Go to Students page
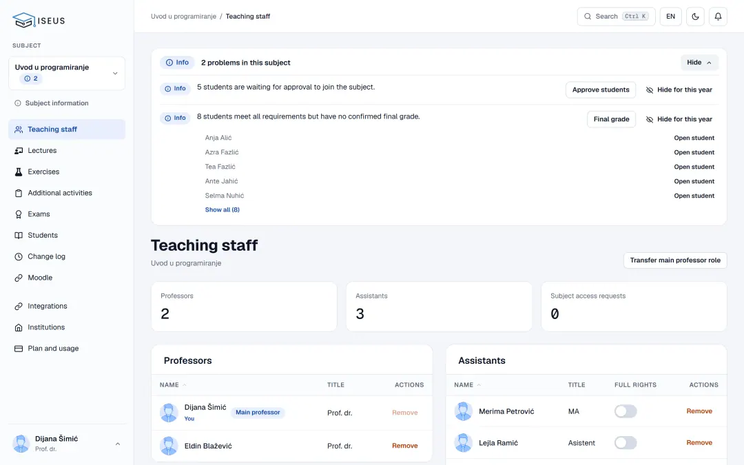 pyautogui.click(x=67, y=236)
